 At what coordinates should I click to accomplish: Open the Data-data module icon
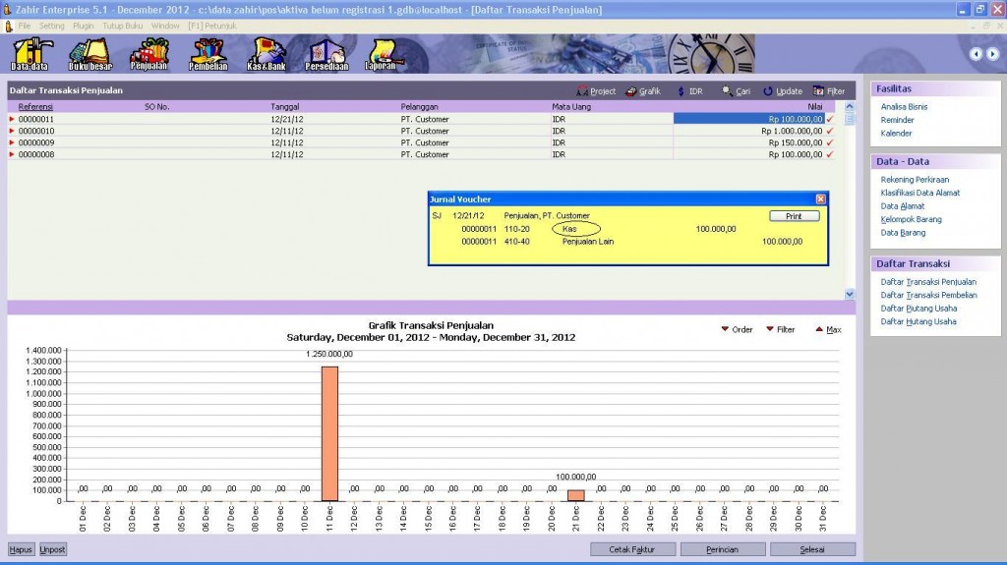[30, 53]
